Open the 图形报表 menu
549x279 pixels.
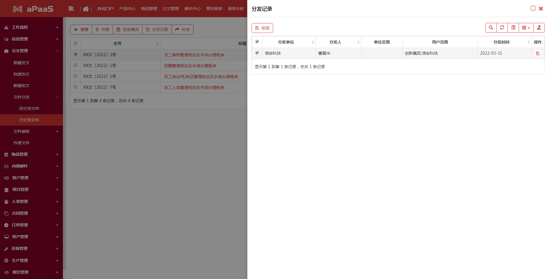point(214,9)
